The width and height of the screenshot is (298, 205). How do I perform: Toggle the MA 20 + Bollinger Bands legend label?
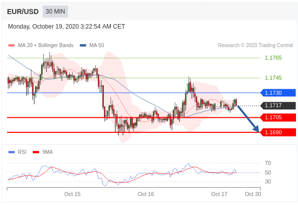pos(46,46)
